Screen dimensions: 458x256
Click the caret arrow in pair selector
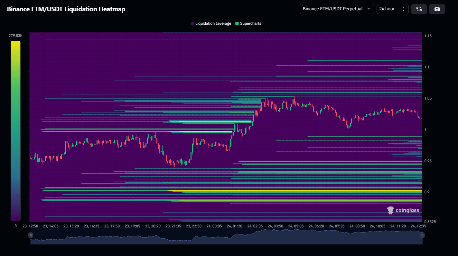(369, 9)
